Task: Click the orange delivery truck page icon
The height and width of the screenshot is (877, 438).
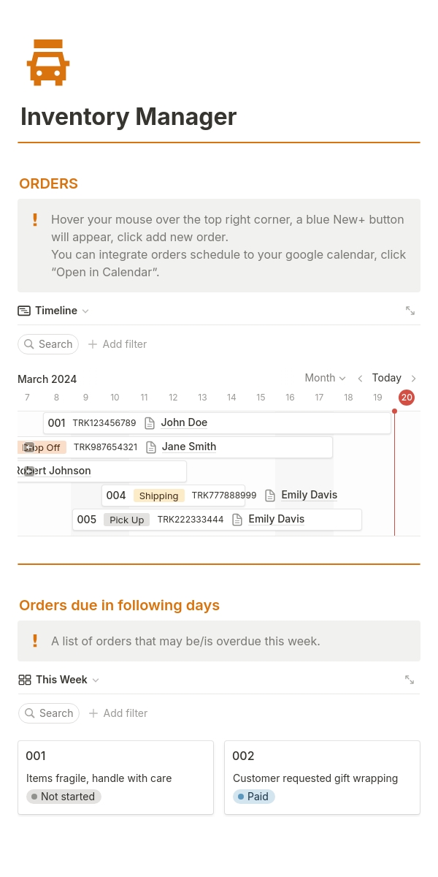Action: pos(48,63)
